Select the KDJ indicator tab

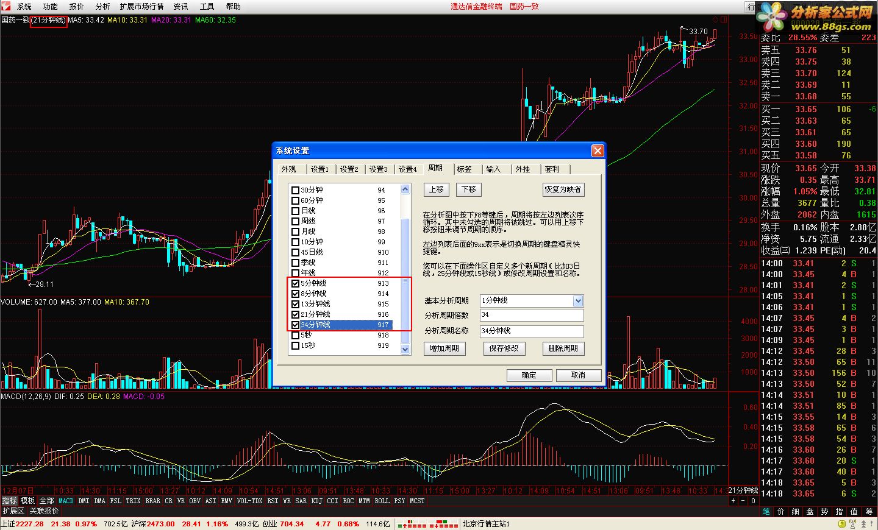pos(316,501)
